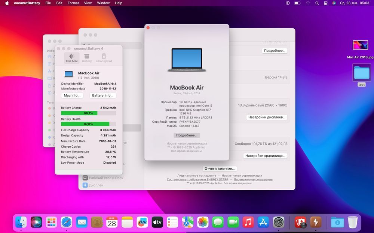Open the Window menu
The width and height of the screenshot is (374, 233).
tap(103, 3)
